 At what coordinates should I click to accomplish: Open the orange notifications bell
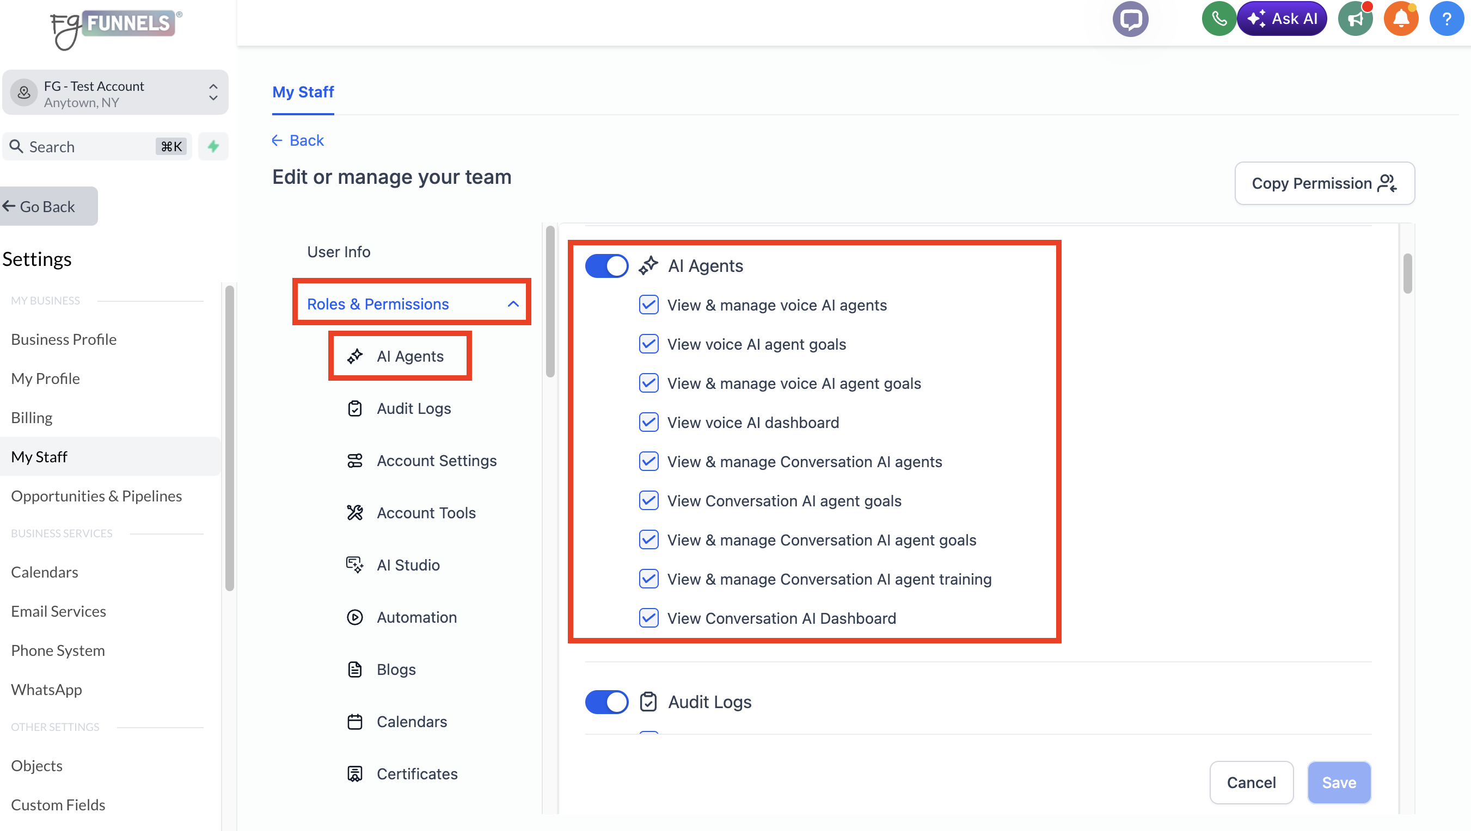point(1401,19)
